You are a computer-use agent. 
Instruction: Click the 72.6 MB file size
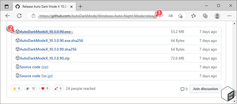[x=177, y=58]
